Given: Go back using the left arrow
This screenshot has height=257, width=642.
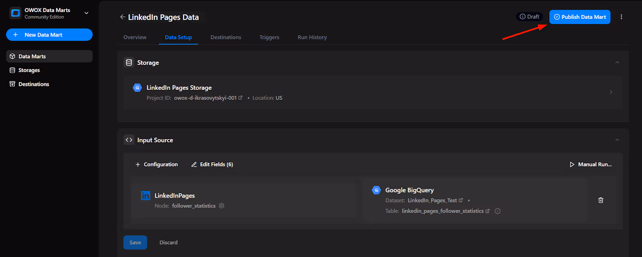Looking at the screenshot, I should click(x=122, y=17).
